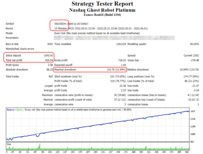Click the 'XAUUSDm (Gold vs US Dollar)' value

click(x=71, y=24)
